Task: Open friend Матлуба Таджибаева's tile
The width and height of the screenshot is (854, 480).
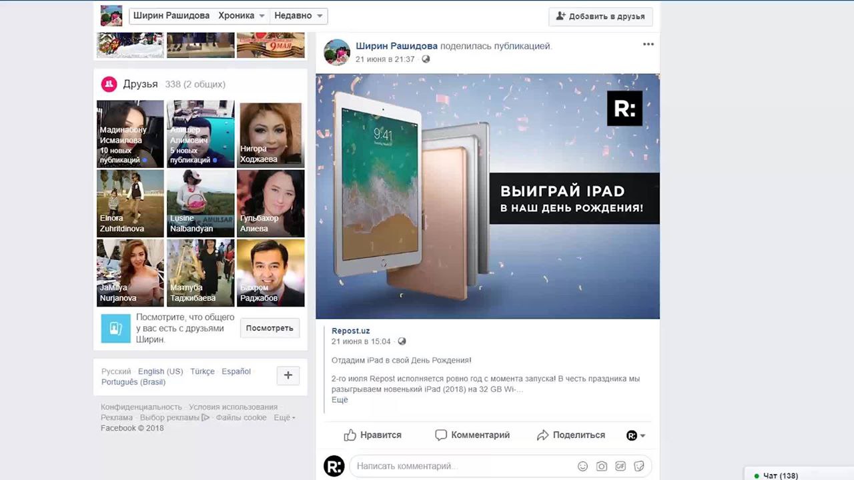Action: point(200,273)
